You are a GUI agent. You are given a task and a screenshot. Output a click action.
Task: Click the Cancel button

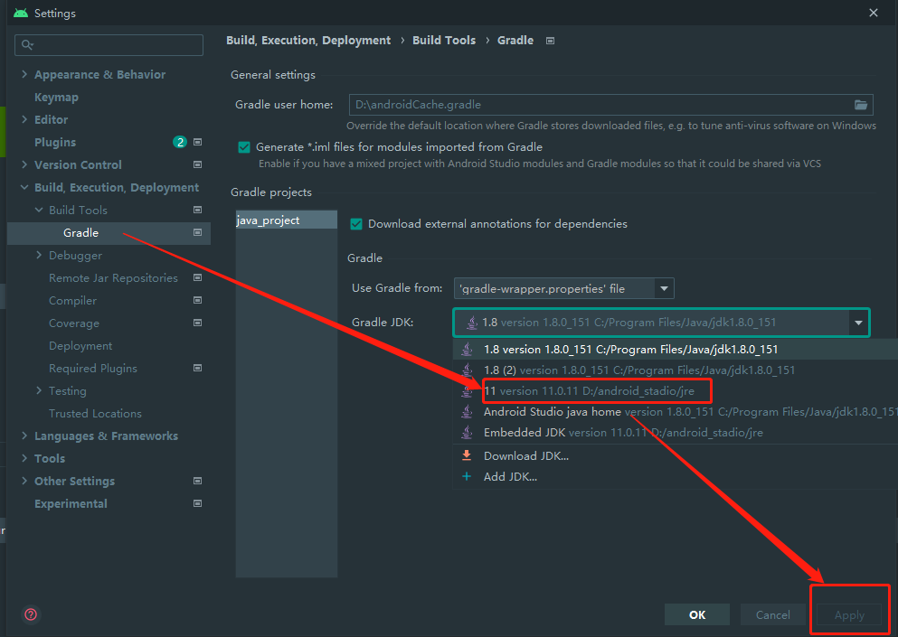(x=772, y=614)
